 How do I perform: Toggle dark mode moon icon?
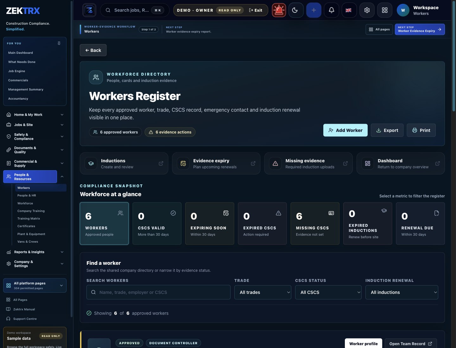(296, 10)
